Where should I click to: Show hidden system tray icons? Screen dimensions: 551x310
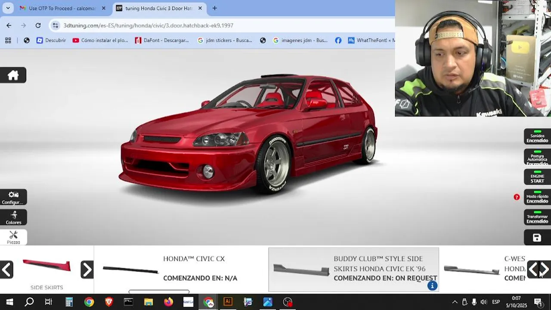455,302
